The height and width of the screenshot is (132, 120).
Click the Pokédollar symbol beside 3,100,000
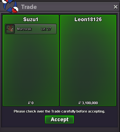(x=80, y=103)
